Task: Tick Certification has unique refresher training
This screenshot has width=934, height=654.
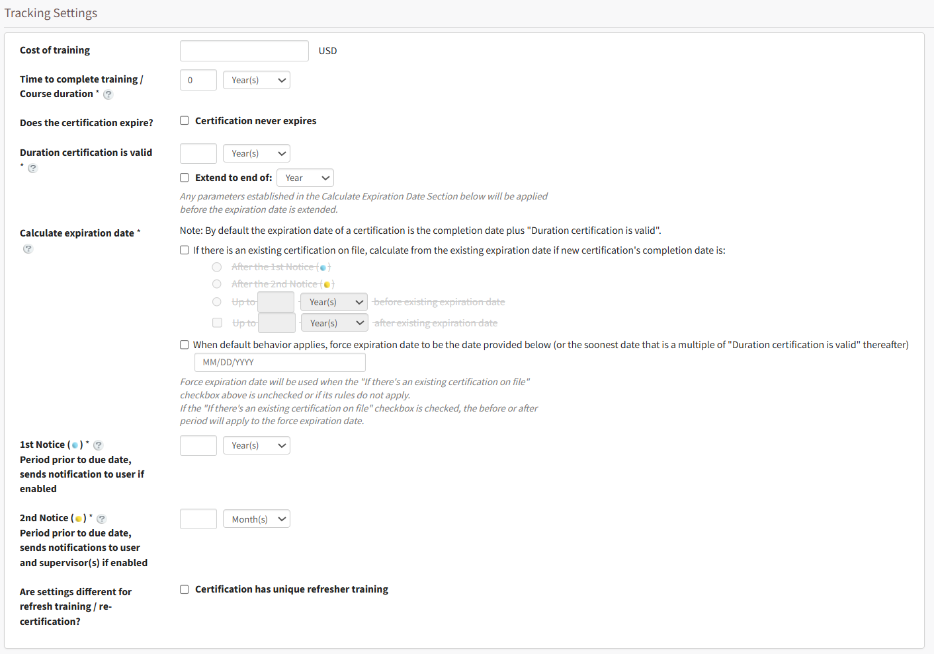Action: 185,589
